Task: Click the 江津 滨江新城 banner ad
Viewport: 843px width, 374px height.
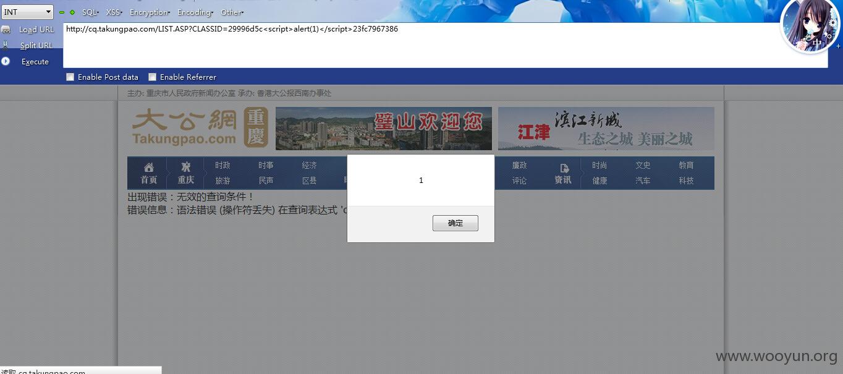Action: [606, 129]
